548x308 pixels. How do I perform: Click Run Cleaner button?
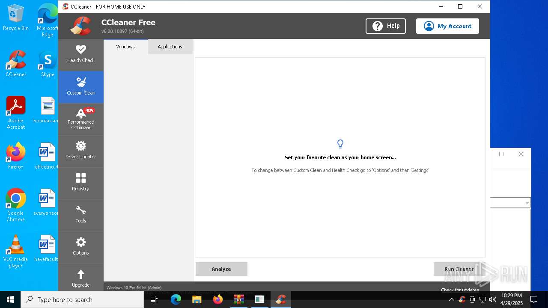(x=459, y=269)
